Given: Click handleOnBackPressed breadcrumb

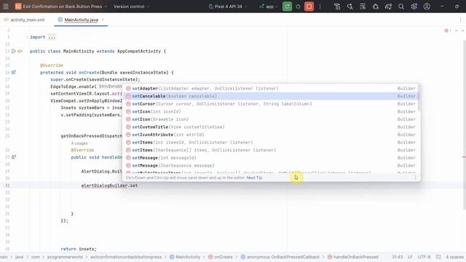Looking at the screenshot, I should pyautogui.click(x=352, y=257).
